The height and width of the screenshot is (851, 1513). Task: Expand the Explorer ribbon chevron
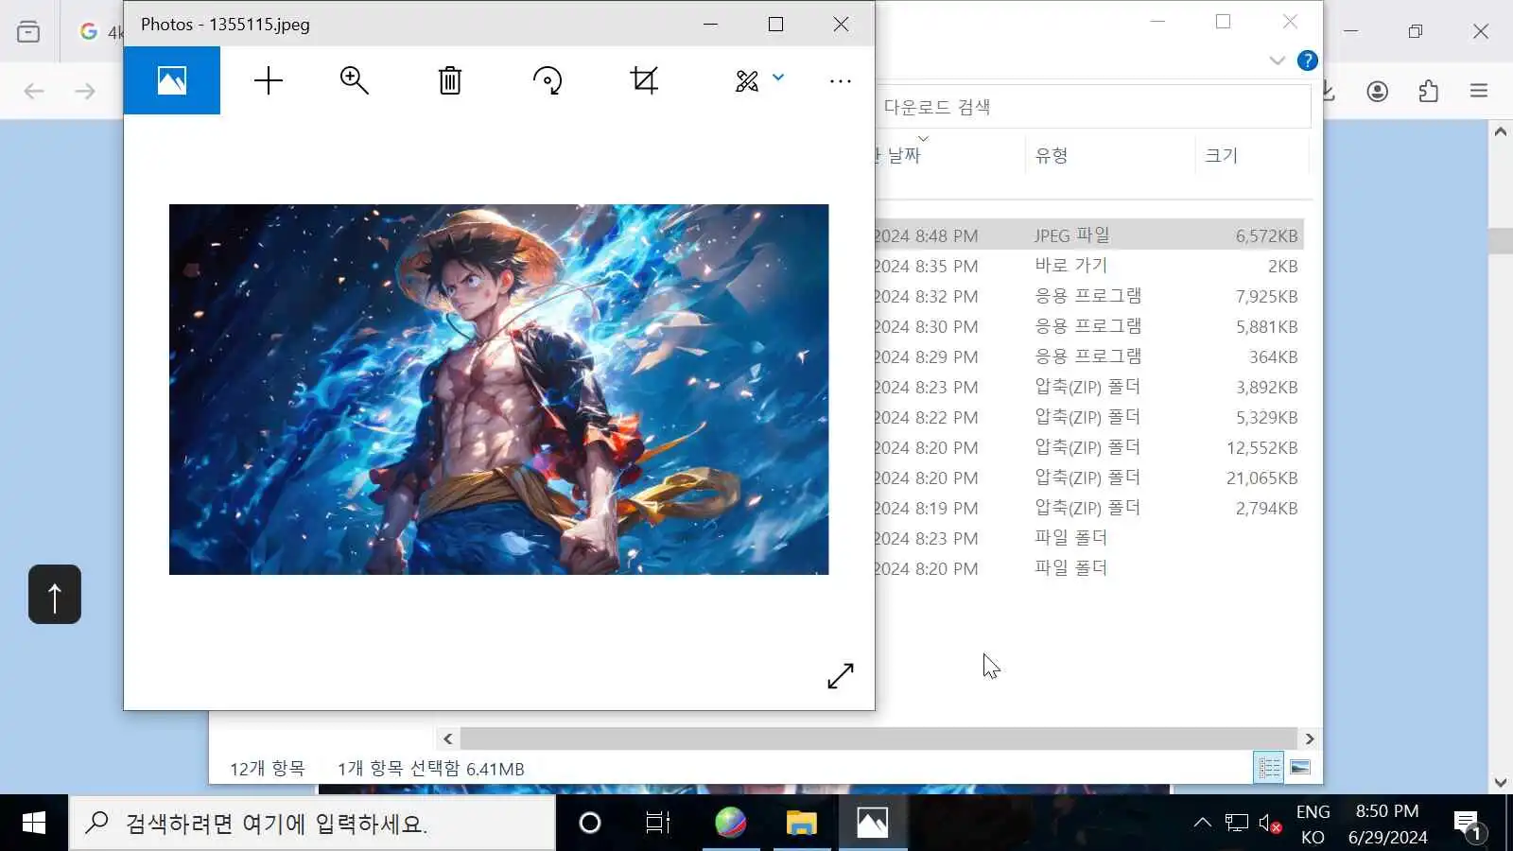[1277, 61]
